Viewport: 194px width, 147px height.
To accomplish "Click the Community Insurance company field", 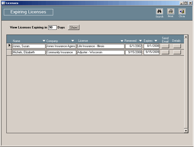I will pos(61,52).
